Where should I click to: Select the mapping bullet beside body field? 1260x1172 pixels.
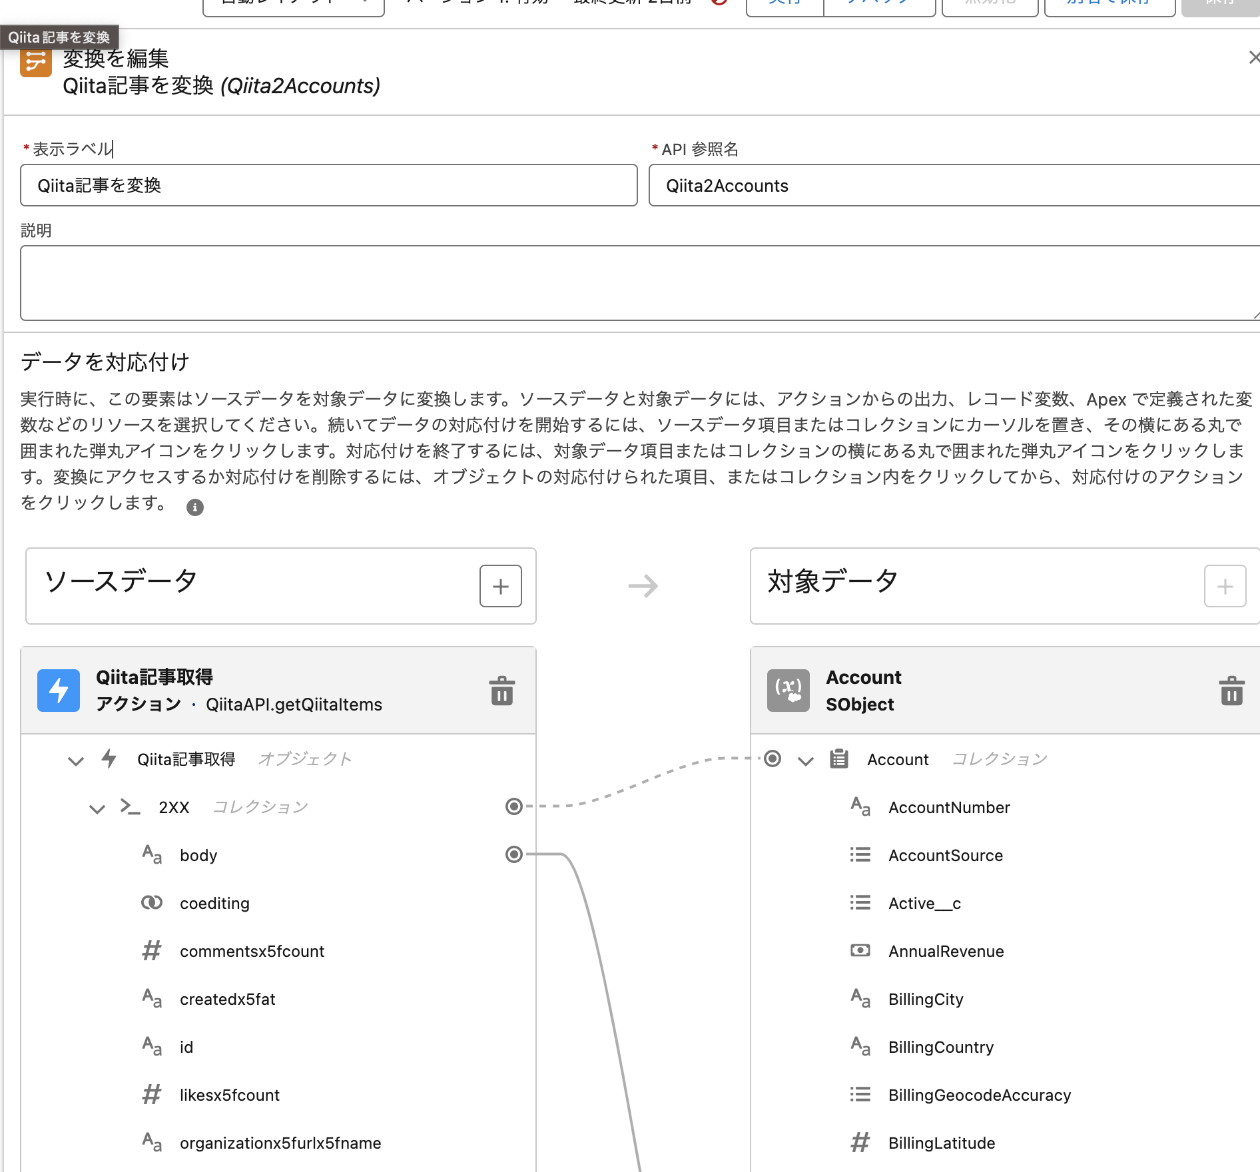513,855
